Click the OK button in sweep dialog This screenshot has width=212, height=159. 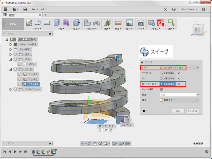pyautogui.click(x=178, y=111)
